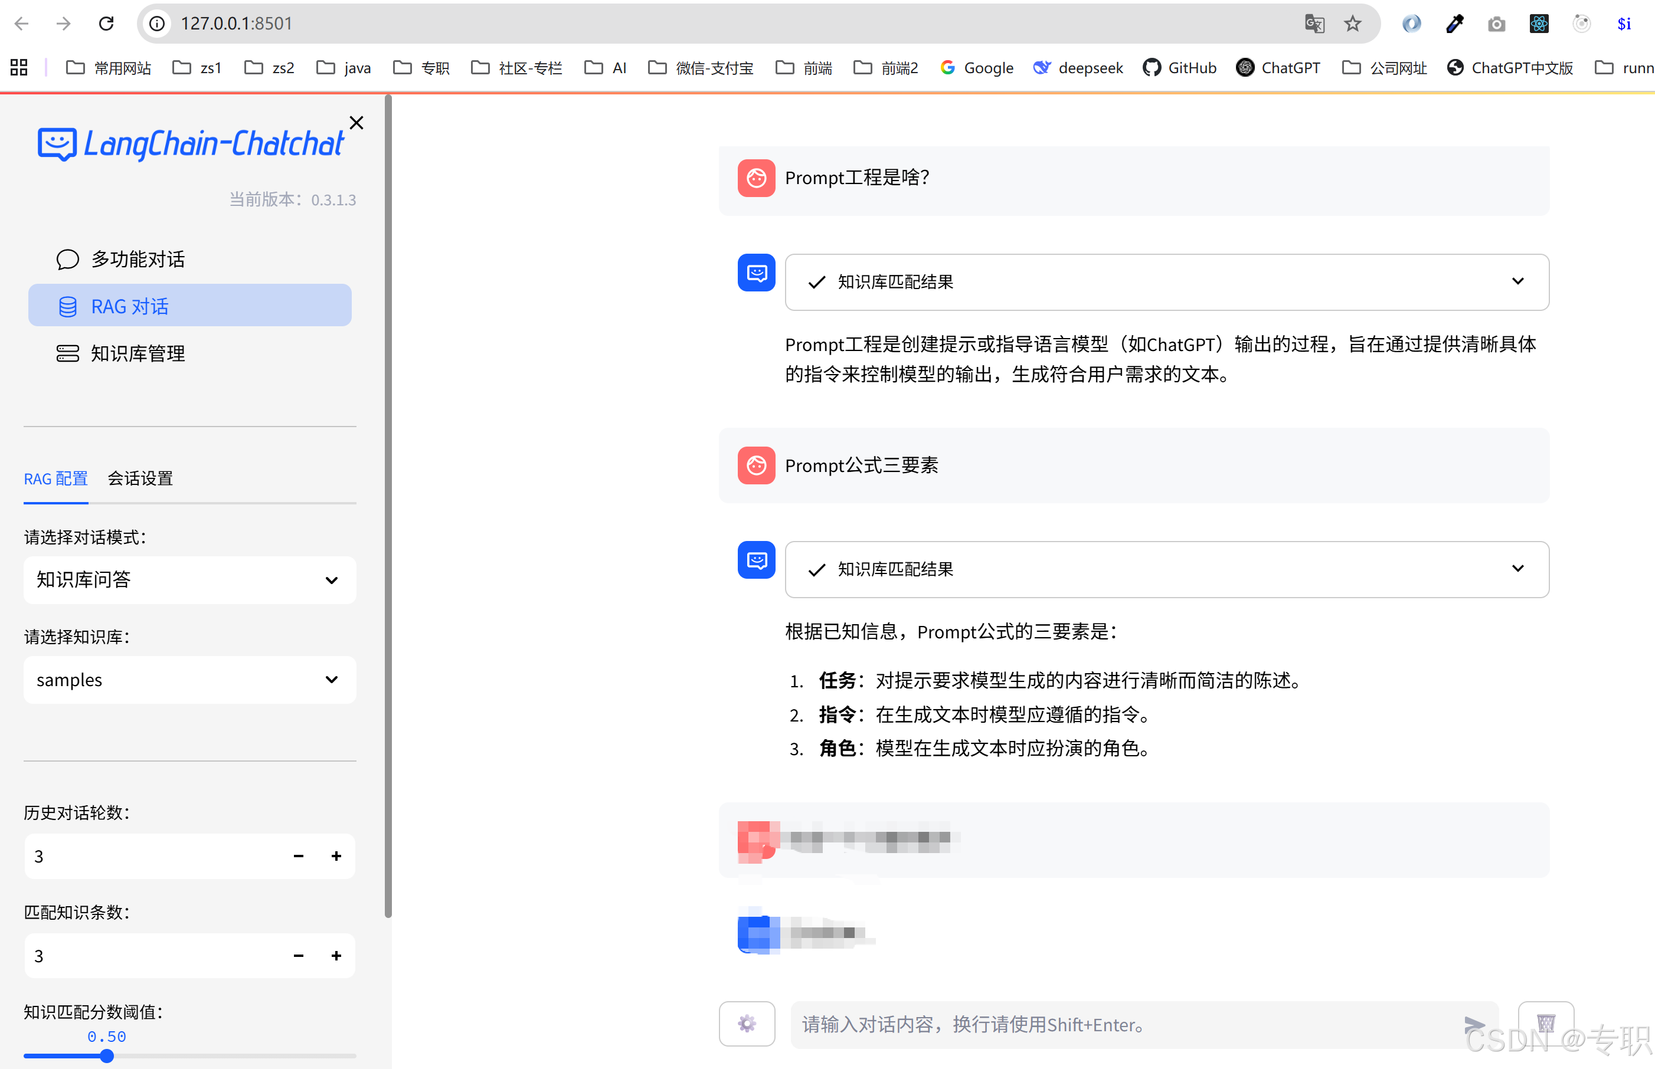The image size is (1655, 1069).
Task: Switch to the 会话设置 tab
Action: click(140, 478)
